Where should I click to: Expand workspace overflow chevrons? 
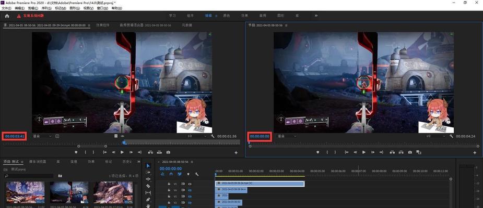coord(316,15)
